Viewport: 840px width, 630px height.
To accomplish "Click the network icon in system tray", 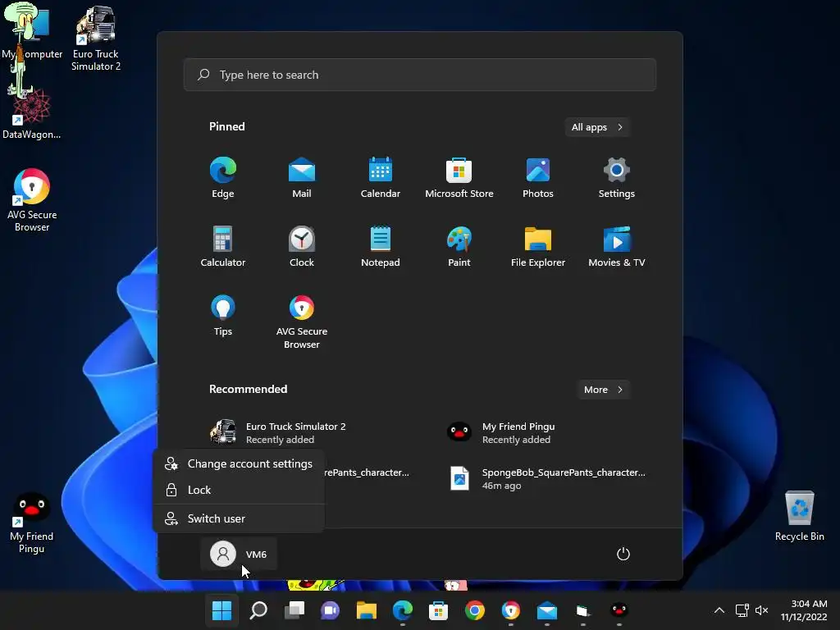I will [742, 610].
